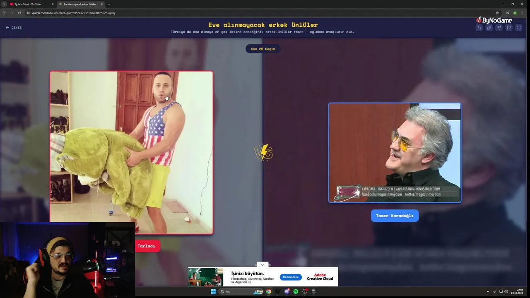Screen dimensions: 530x298
Task: Toggle fullscreen mode icon
Action: tap(519, 28)
